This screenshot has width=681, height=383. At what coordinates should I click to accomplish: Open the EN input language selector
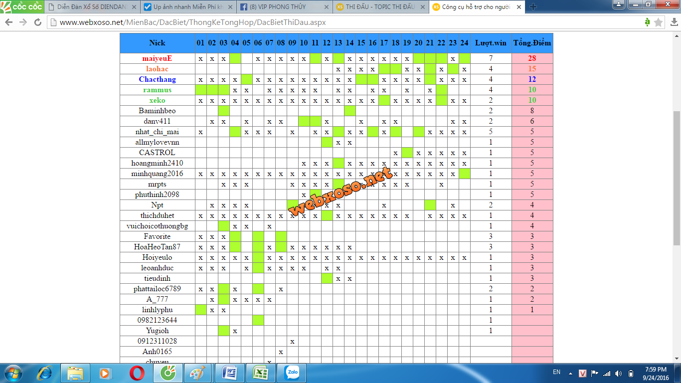click(x=556, y=373)
